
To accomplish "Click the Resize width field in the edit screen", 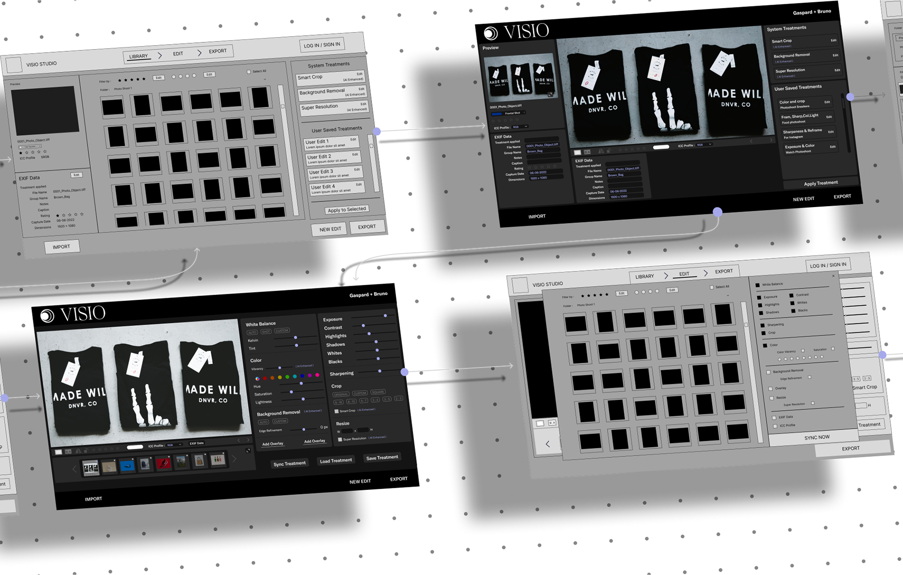I will pyautogui.click(x=348, y=431).
